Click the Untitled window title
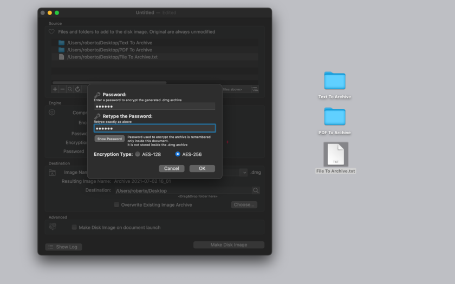 pyautogui.click(x=145, y=12)
